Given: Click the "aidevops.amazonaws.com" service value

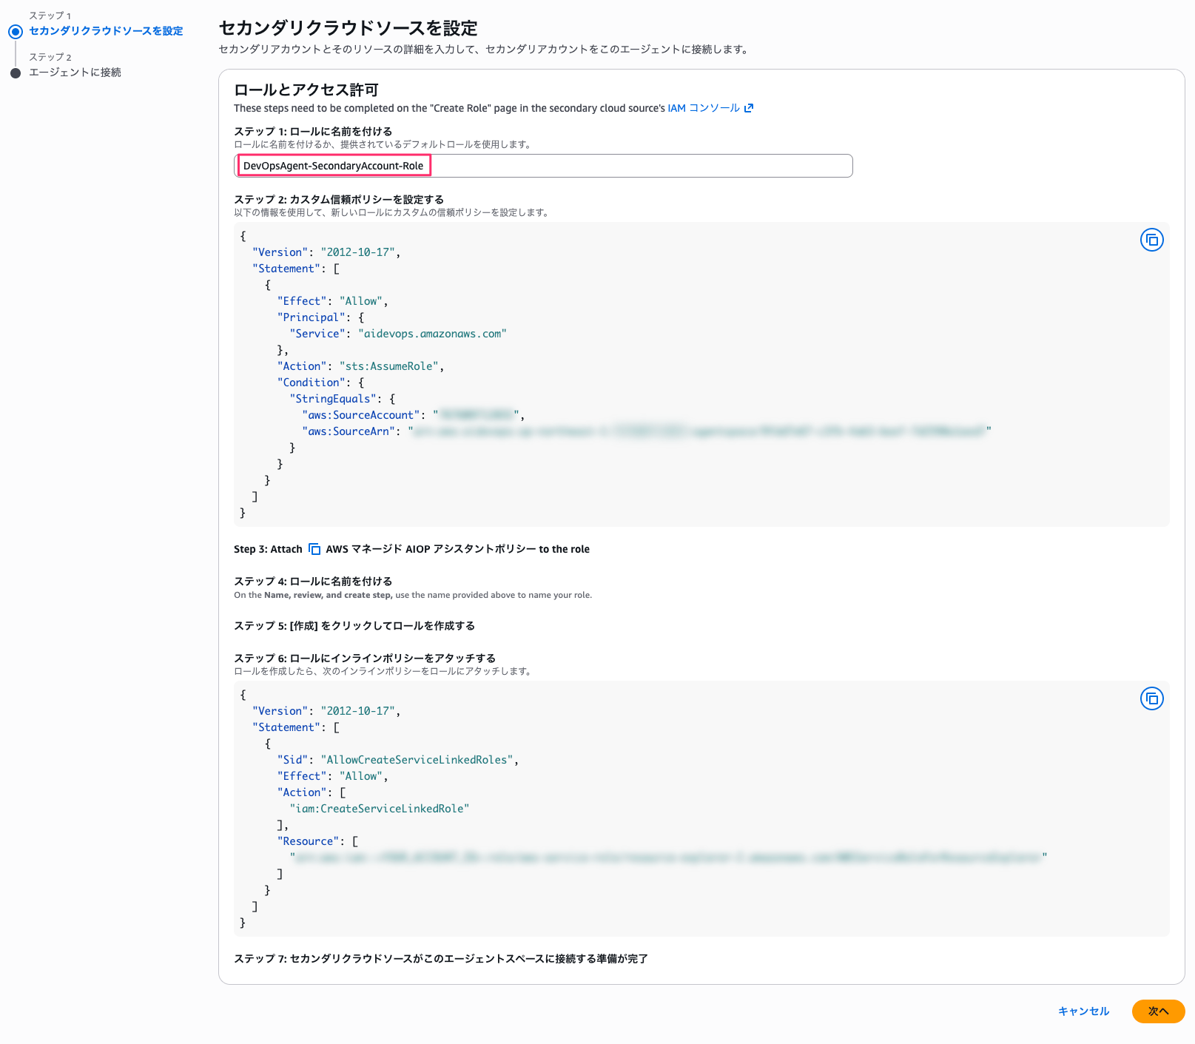Looking at the screenshot, I should [432, 334].
